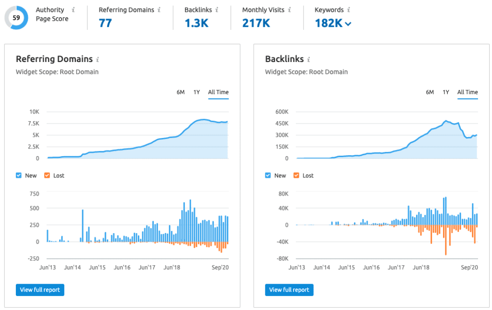This screenshot has width=492, height=310.
Task: Click the info icon next to Referring Domains metric
Action: [159, 10]
